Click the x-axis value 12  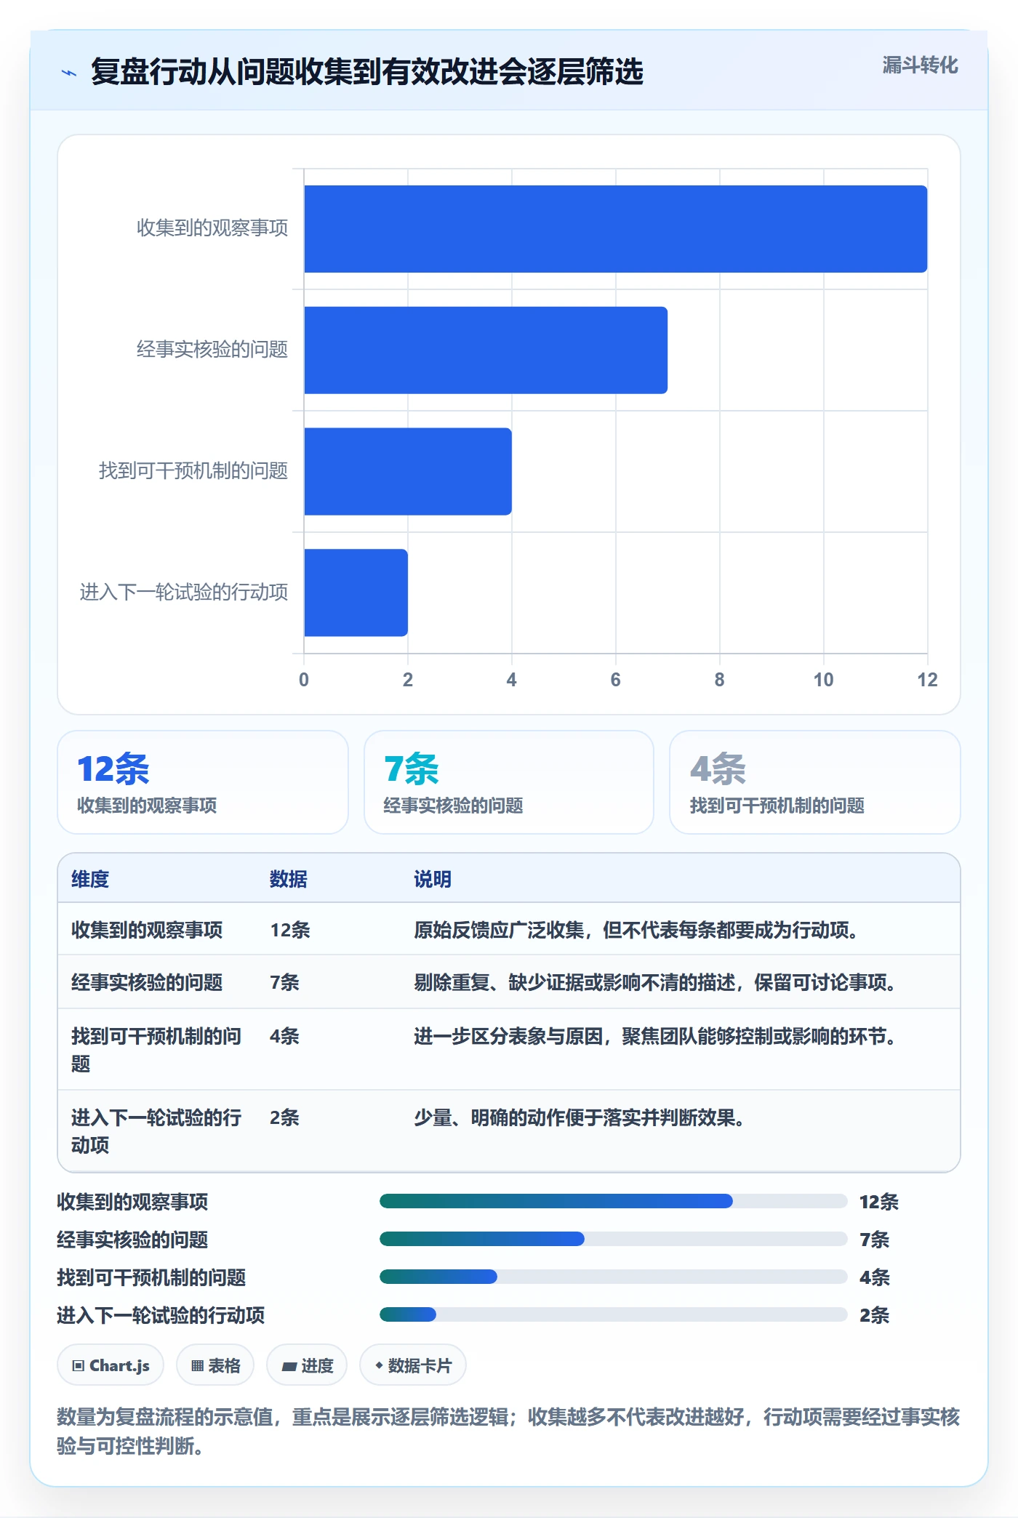(927, 680)
